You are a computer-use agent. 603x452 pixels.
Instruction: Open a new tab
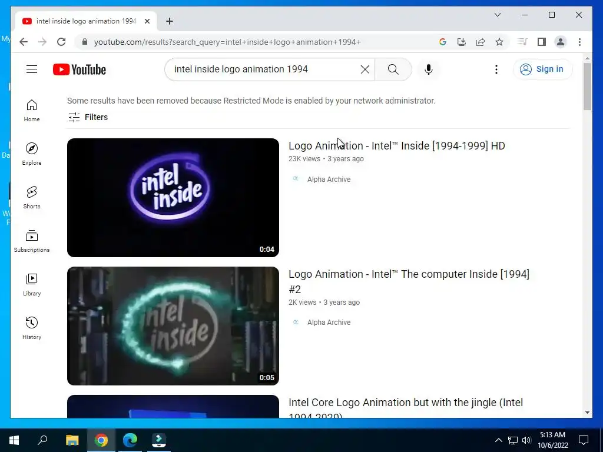(x=170, y=21)
